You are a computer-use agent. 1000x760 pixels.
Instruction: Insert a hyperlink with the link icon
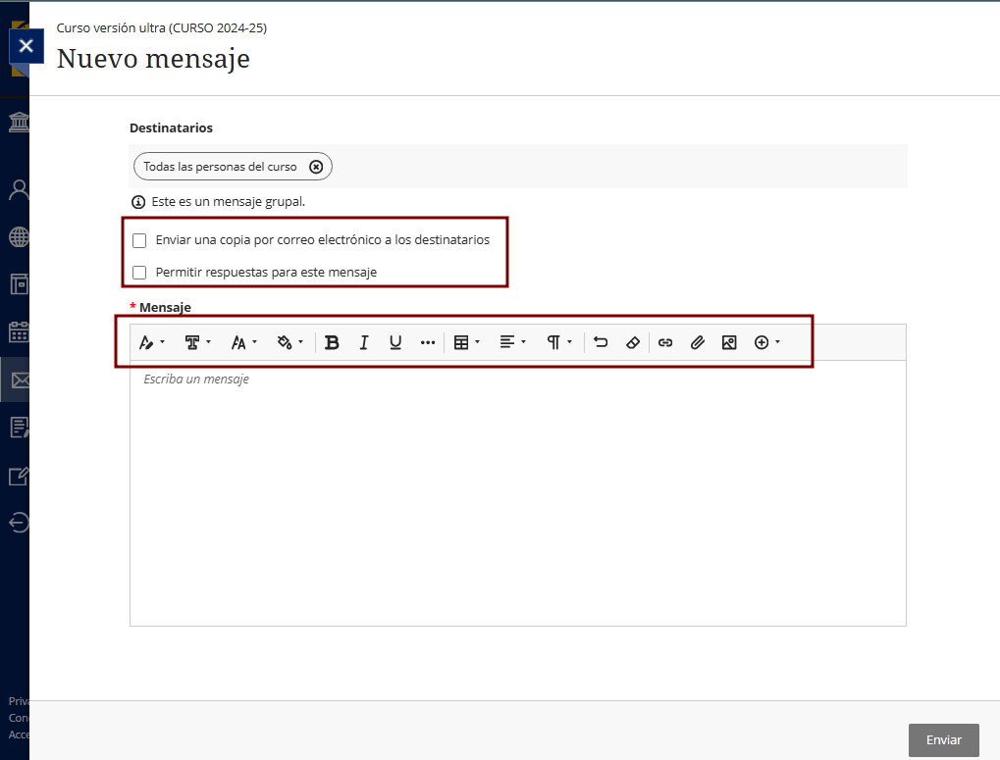(x=665, y=342)
